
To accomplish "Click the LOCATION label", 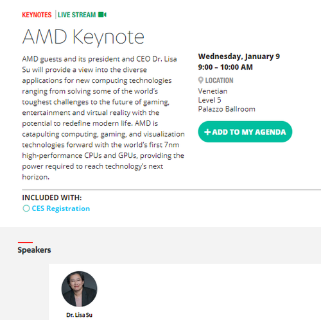I will 219,80.
